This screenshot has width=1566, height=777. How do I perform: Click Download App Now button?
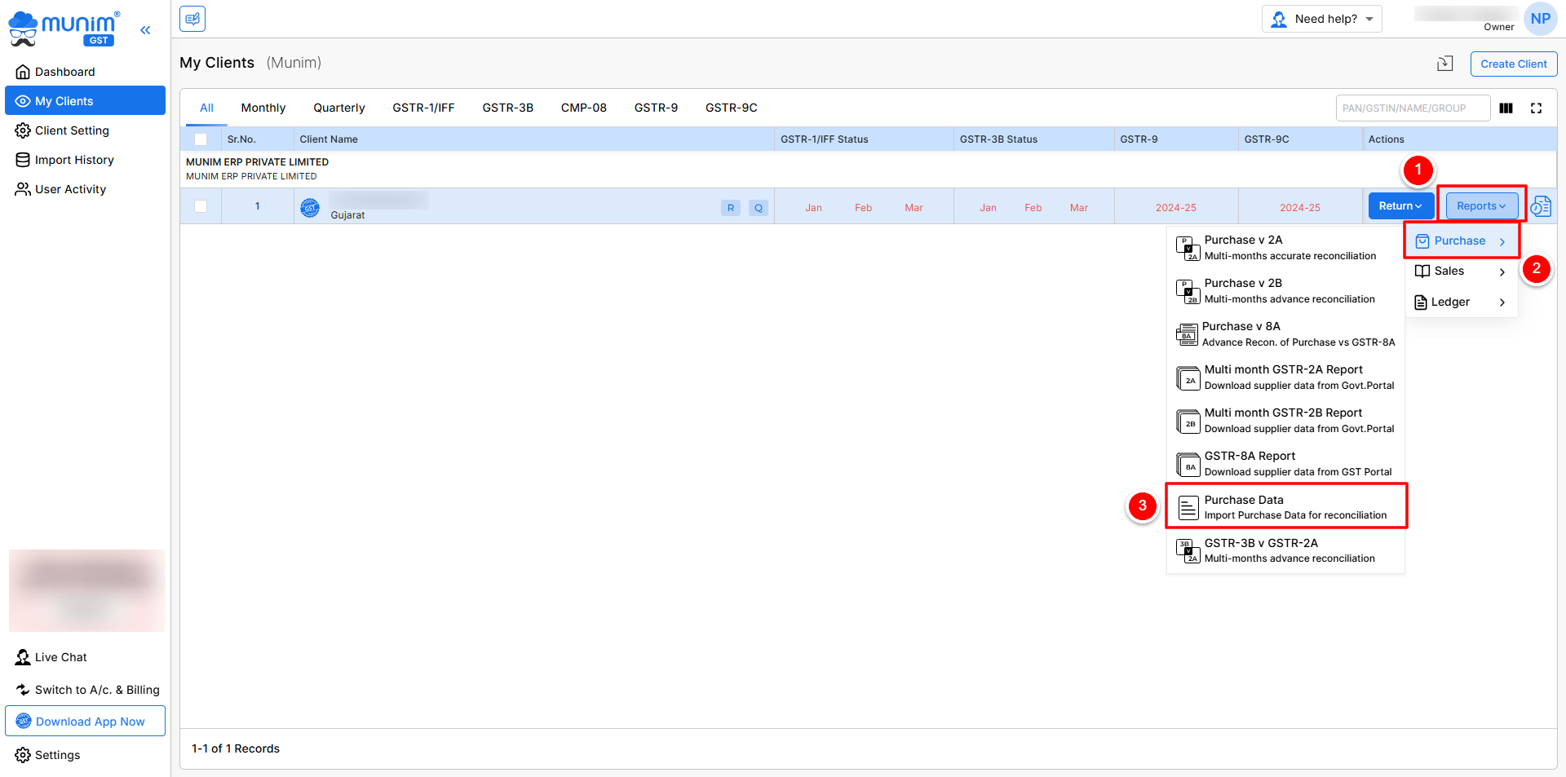pos(86,722)
